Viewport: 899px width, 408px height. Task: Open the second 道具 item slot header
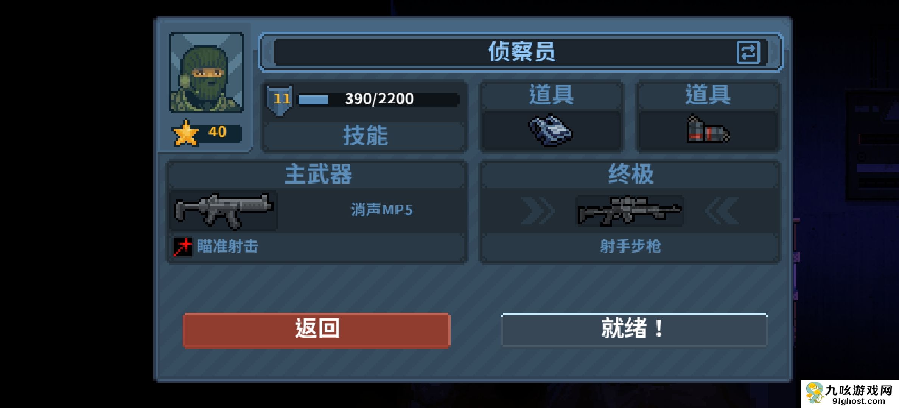point(708,95)
